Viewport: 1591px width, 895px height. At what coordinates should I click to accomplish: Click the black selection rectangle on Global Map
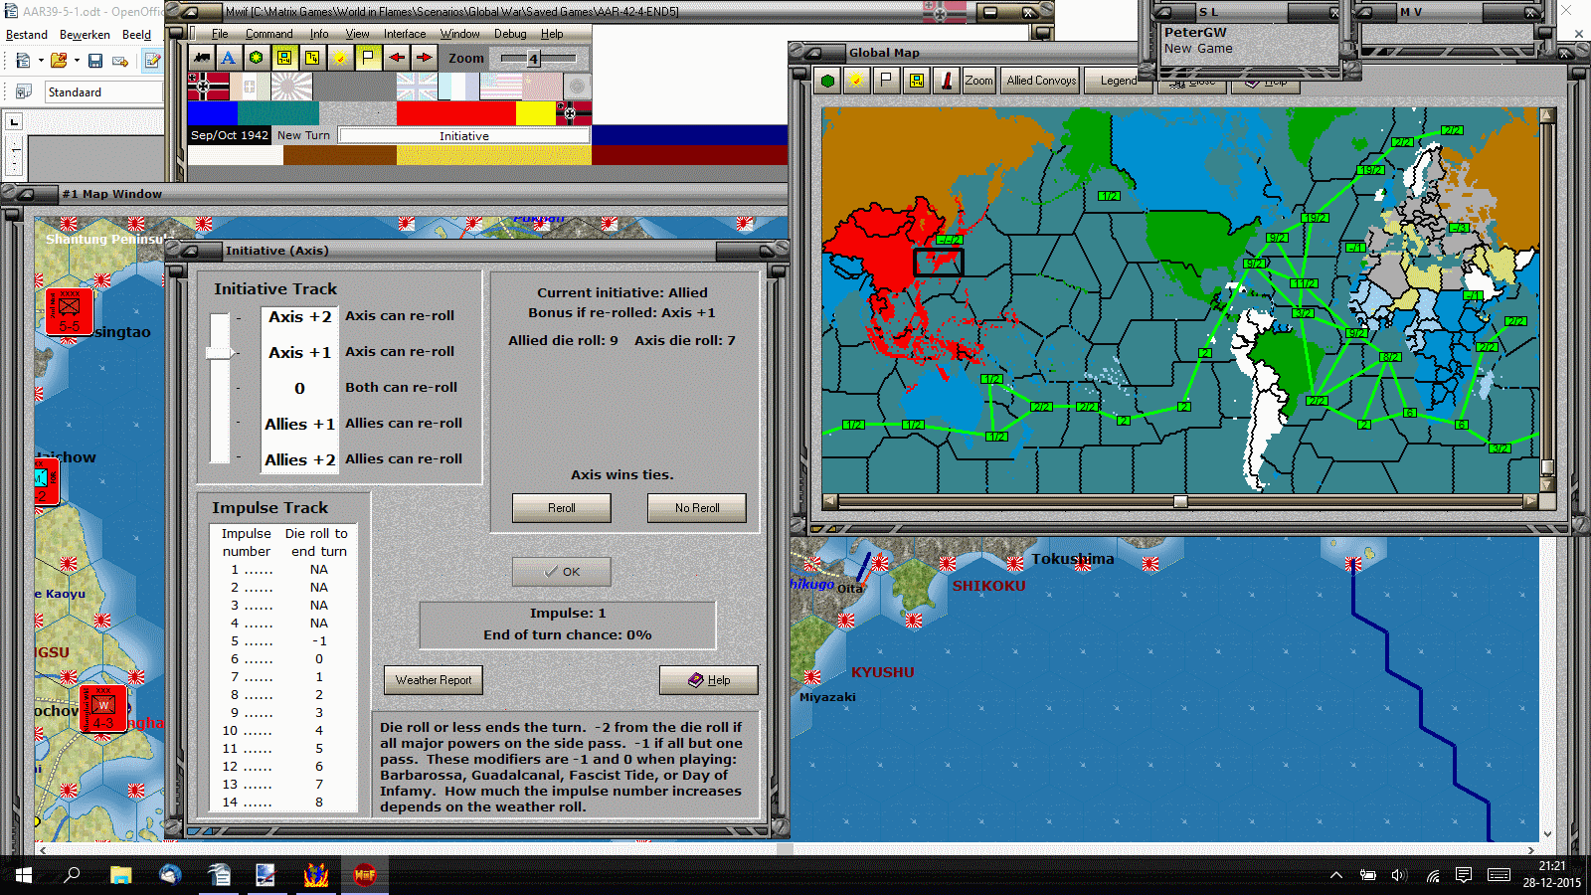click(939, 263)
